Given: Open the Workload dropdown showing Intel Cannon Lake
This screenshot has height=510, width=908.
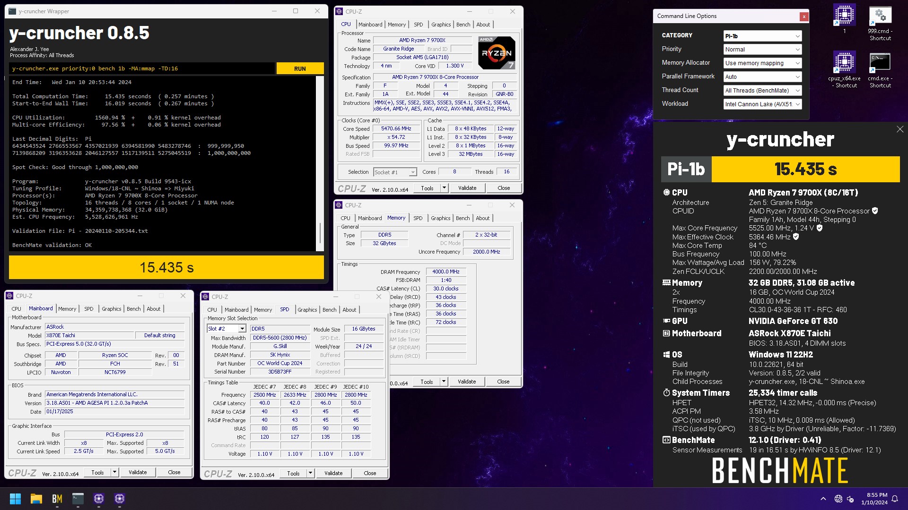Looking at the screenshot, I should (762, 104).
